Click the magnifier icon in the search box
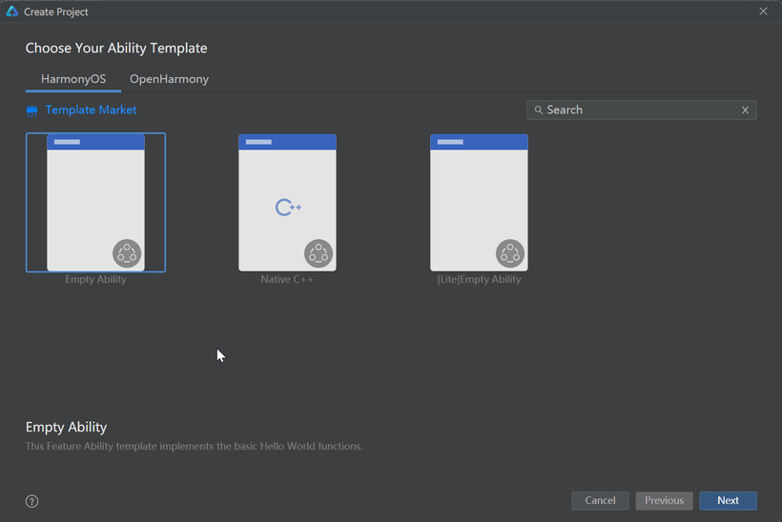Viewport: 782px width, 522px height. pyautogui.click(x=539, y=110)
